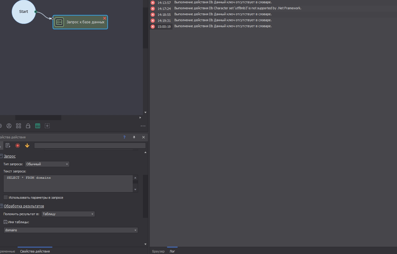The height and width of the screenshot is (254, 397).
Task: Click the profile user icon in toolbar
Action: click(9, 126)
